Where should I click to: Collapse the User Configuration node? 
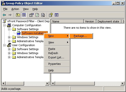[4, 45]
